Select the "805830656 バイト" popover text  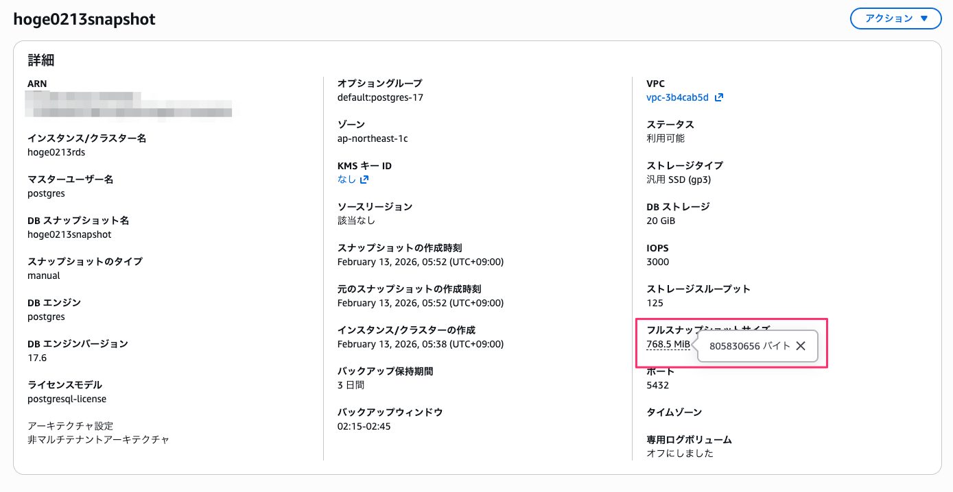(x=750, y=346)
